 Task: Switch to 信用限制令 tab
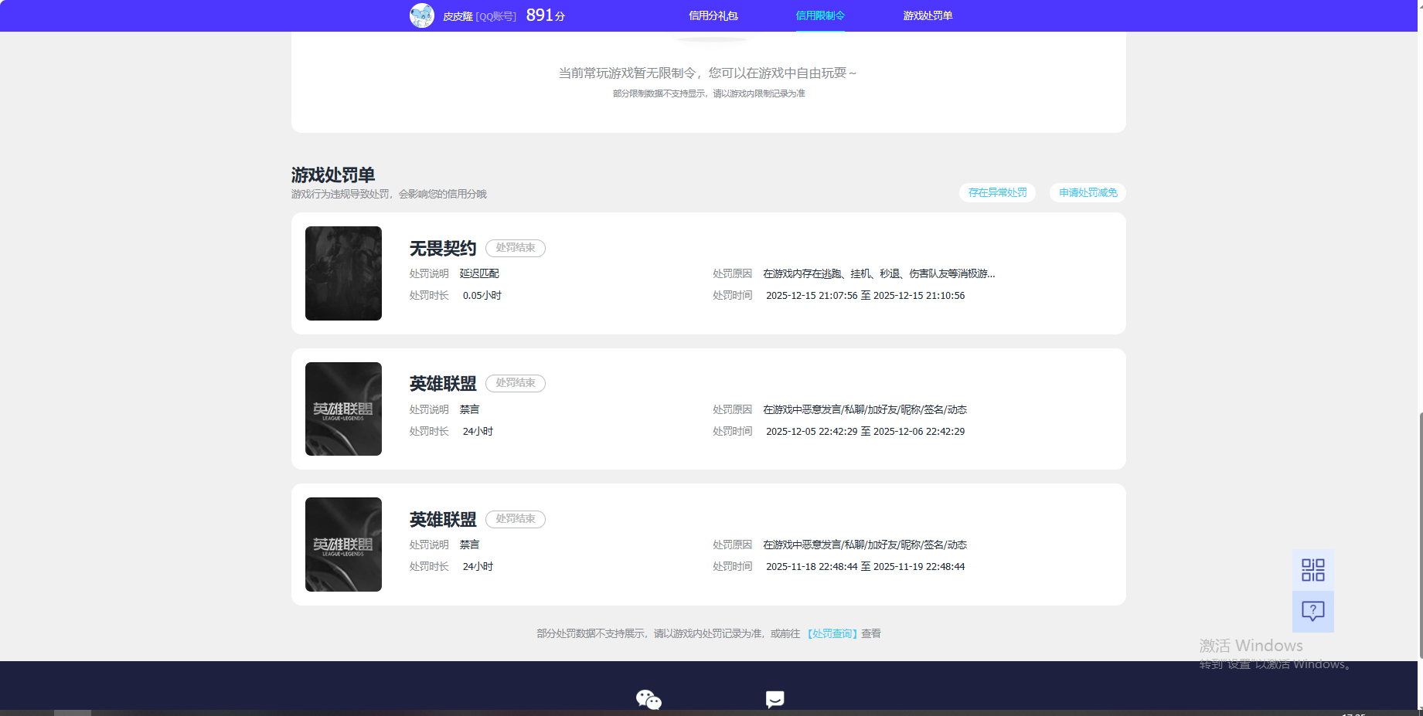tap(820, 15)
